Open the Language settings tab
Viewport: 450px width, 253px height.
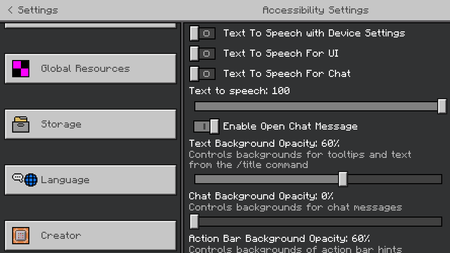pyautogui.click(x=90, y=180)
